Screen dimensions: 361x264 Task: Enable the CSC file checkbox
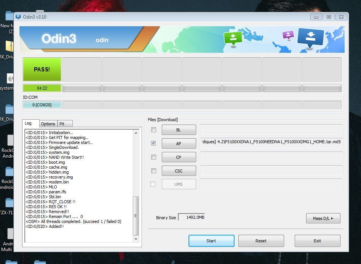coord(153,171)
